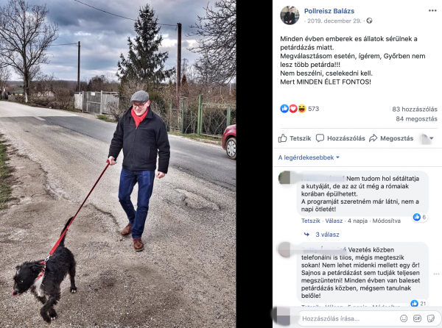Open the sticker picker in comment box

pos(430,318)
